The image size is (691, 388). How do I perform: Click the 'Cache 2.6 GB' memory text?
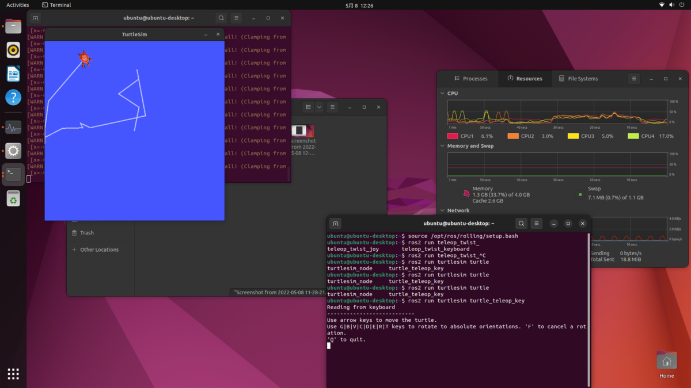click(x=488, y=201)
